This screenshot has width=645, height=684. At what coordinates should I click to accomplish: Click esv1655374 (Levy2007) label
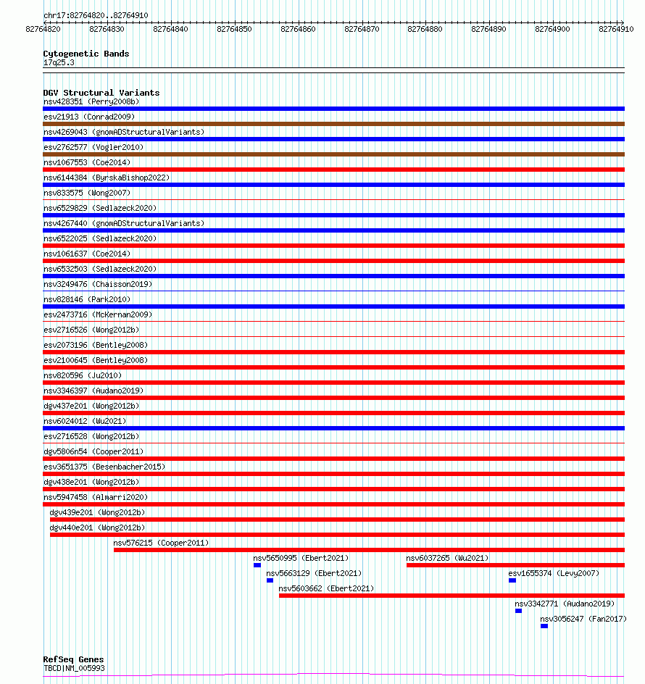click(554, 574)
